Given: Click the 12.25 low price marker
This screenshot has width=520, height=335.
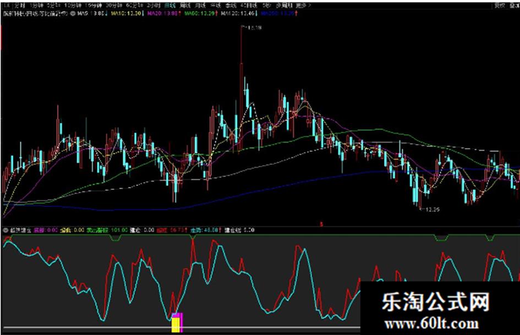Looking at the screenshot, I should pos(432,210).
